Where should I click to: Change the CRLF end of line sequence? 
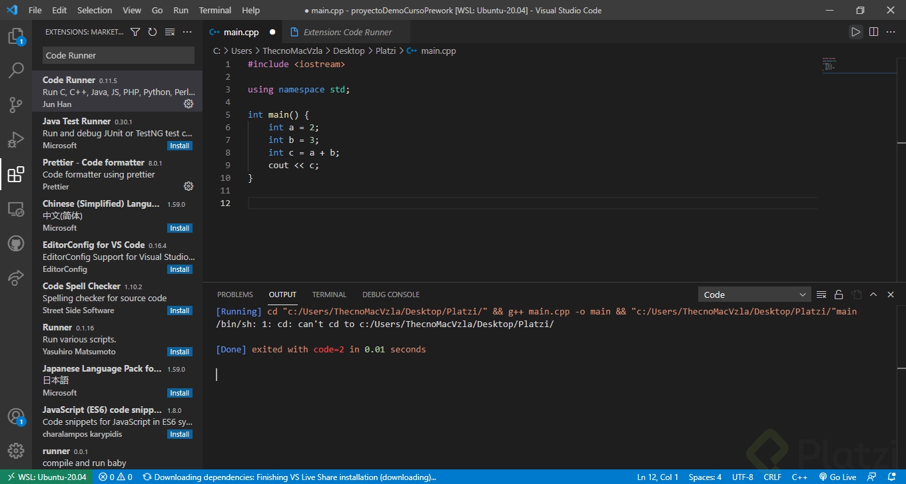pos(772,477)
